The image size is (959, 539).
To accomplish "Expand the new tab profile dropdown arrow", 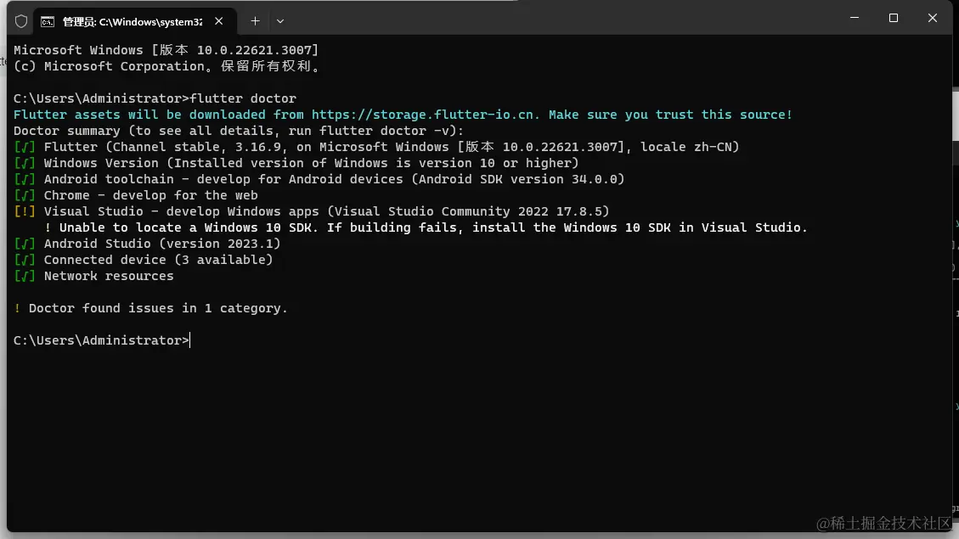I will pos(280,21).
